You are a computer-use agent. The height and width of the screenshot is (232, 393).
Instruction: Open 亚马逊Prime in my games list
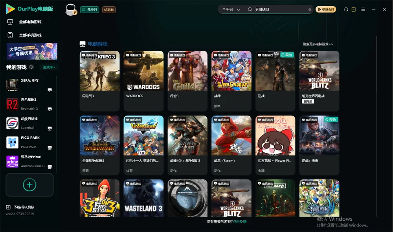[x=29, y=161]
